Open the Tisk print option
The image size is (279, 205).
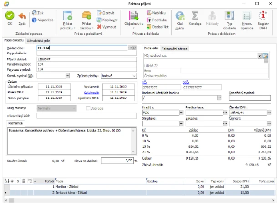pos(37,13)
